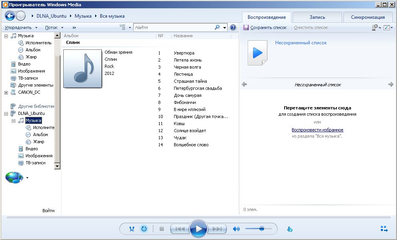The image size is (397, 240).
Task: Enable shuffle playback
Action: tap(132, 229)
